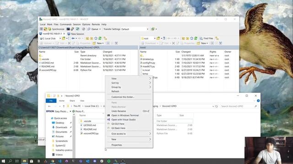Choose Properties in the context menu
This screenshot has width=293, height=164.
(129, 145)
